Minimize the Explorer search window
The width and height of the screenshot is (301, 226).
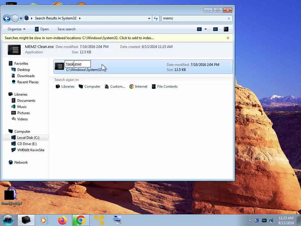tap(208, 10)
